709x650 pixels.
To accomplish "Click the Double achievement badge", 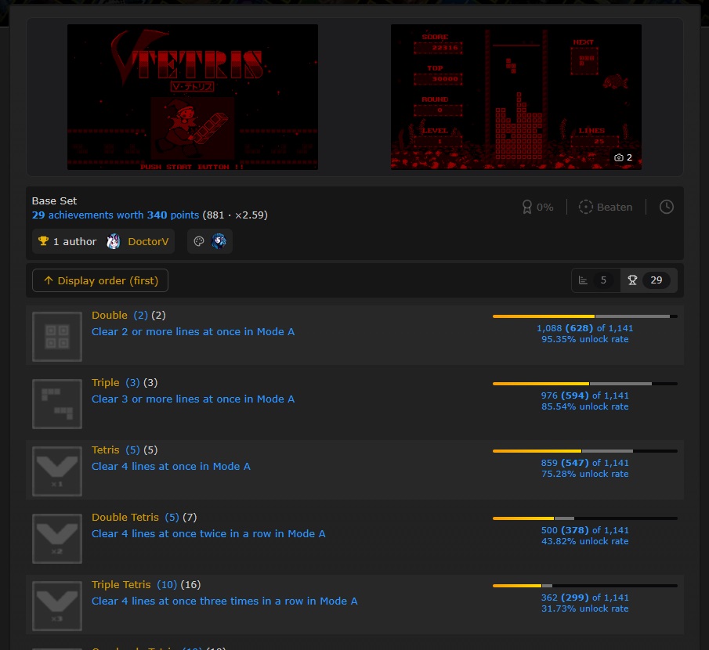I will click(57, 337).
